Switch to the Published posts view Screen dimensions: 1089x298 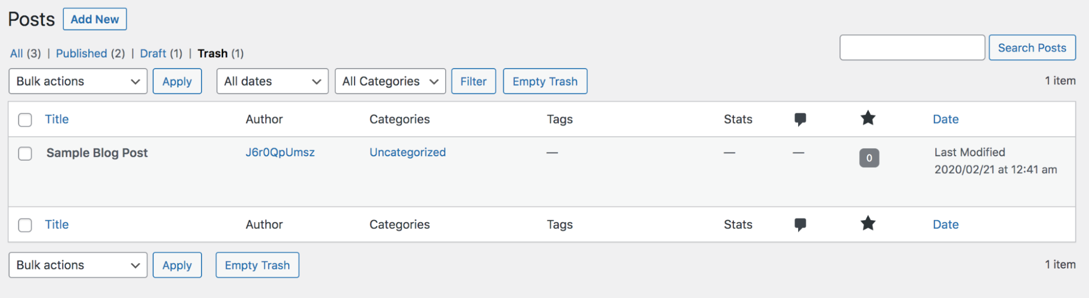click(81, 53)
